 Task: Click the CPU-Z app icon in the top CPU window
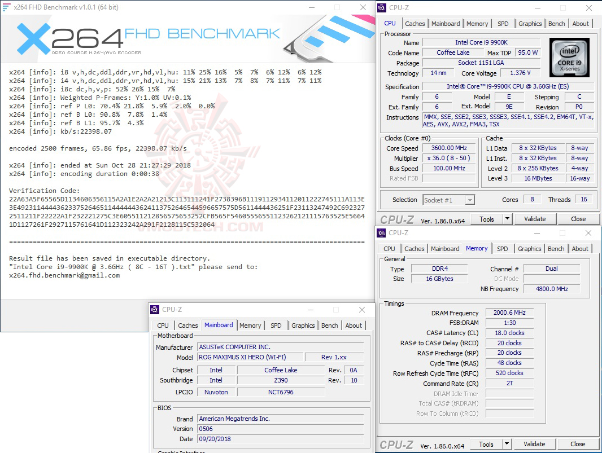point(382,8)
